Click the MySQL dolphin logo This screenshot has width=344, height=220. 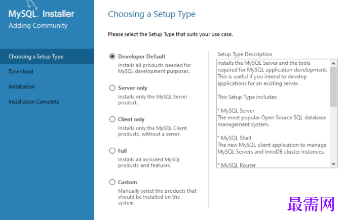coord(32,5)
